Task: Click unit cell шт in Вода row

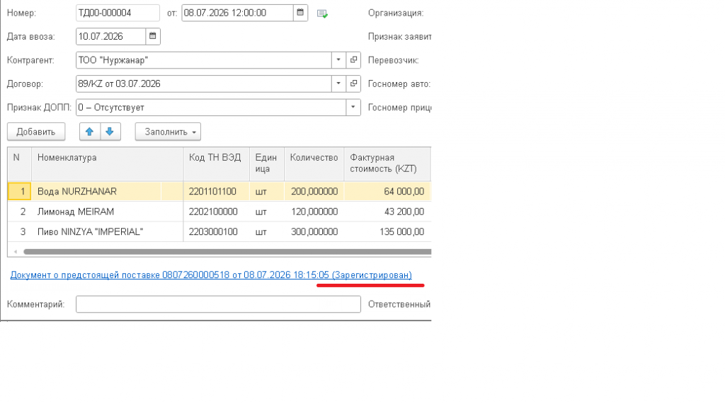Action: click(x=267, y=191)
